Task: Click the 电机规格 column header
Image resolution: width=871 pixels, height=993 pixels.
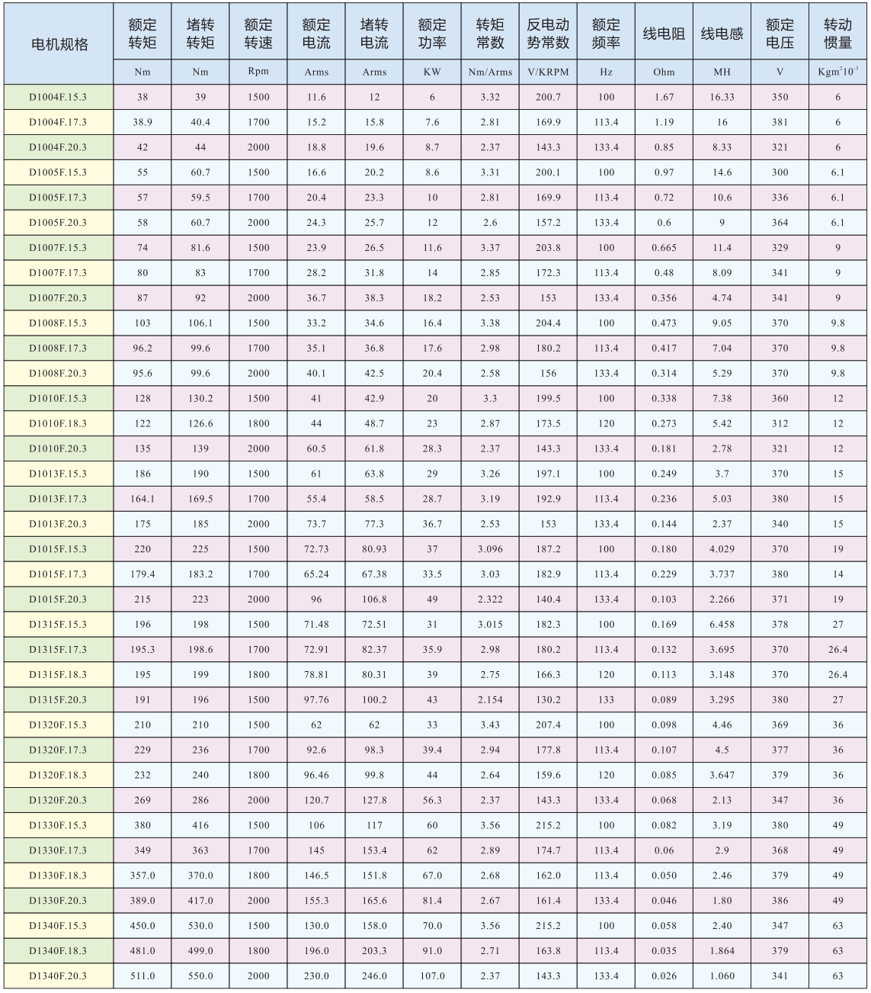Action: pyautogui.click(x=59, y=44)
